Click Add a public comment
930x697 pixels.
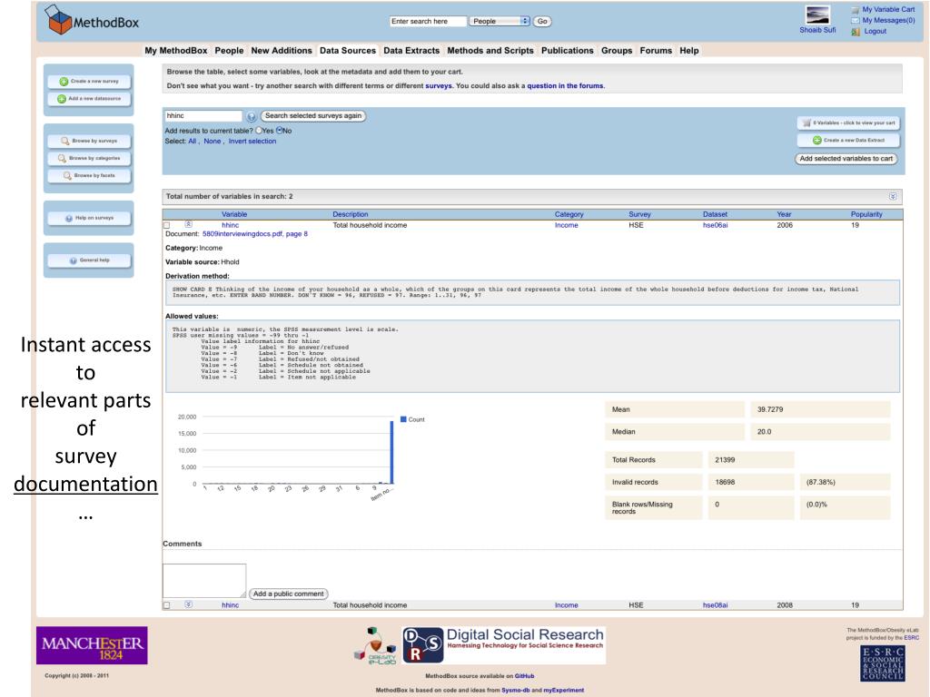tap(288, 594)
